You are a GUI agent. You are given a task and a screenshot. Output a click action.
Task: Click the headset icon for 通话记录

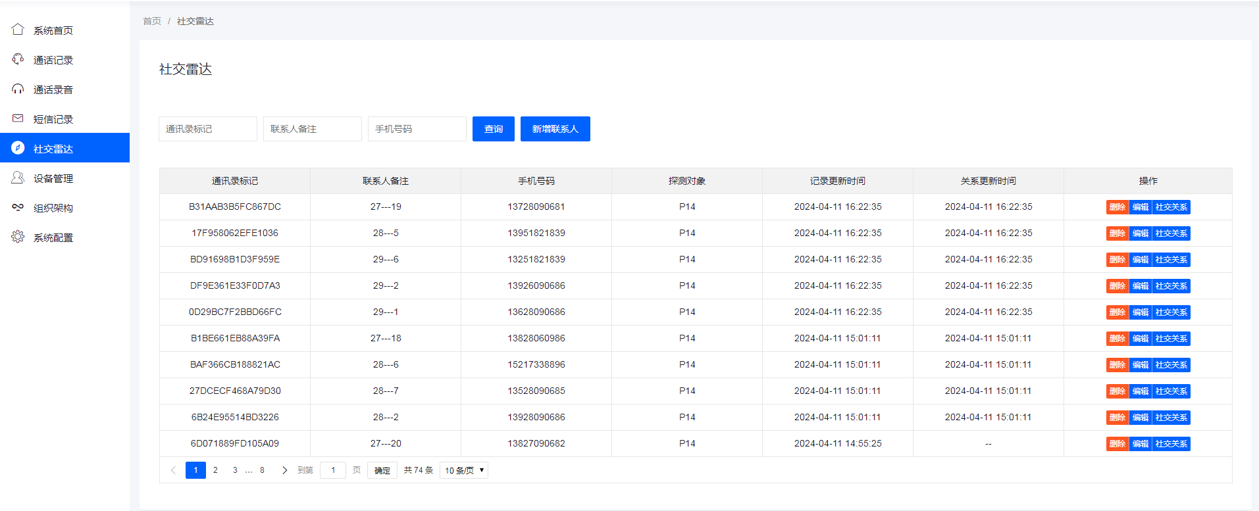coord(18,59)
